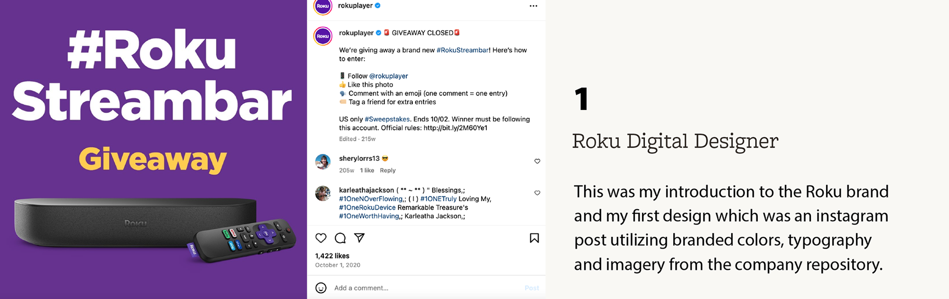Like sherylorrs13's comment with the small heart

coord(537,161)
